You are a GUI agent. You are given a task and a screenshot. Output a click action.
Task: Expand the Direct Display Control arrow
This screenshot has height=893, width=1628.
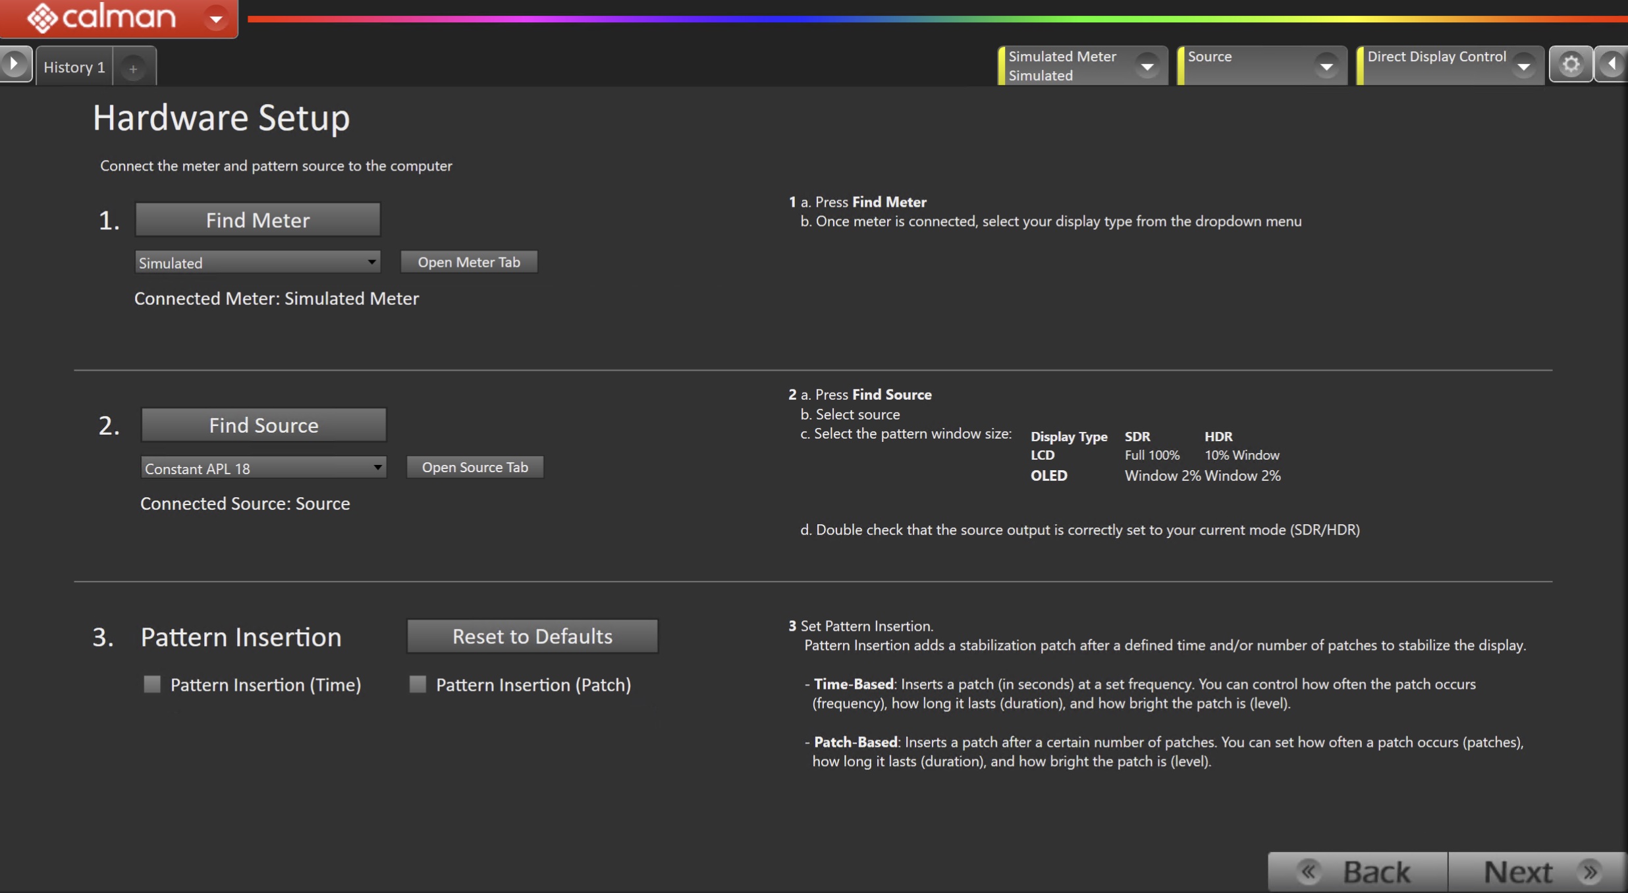(x=1523, y=66)
